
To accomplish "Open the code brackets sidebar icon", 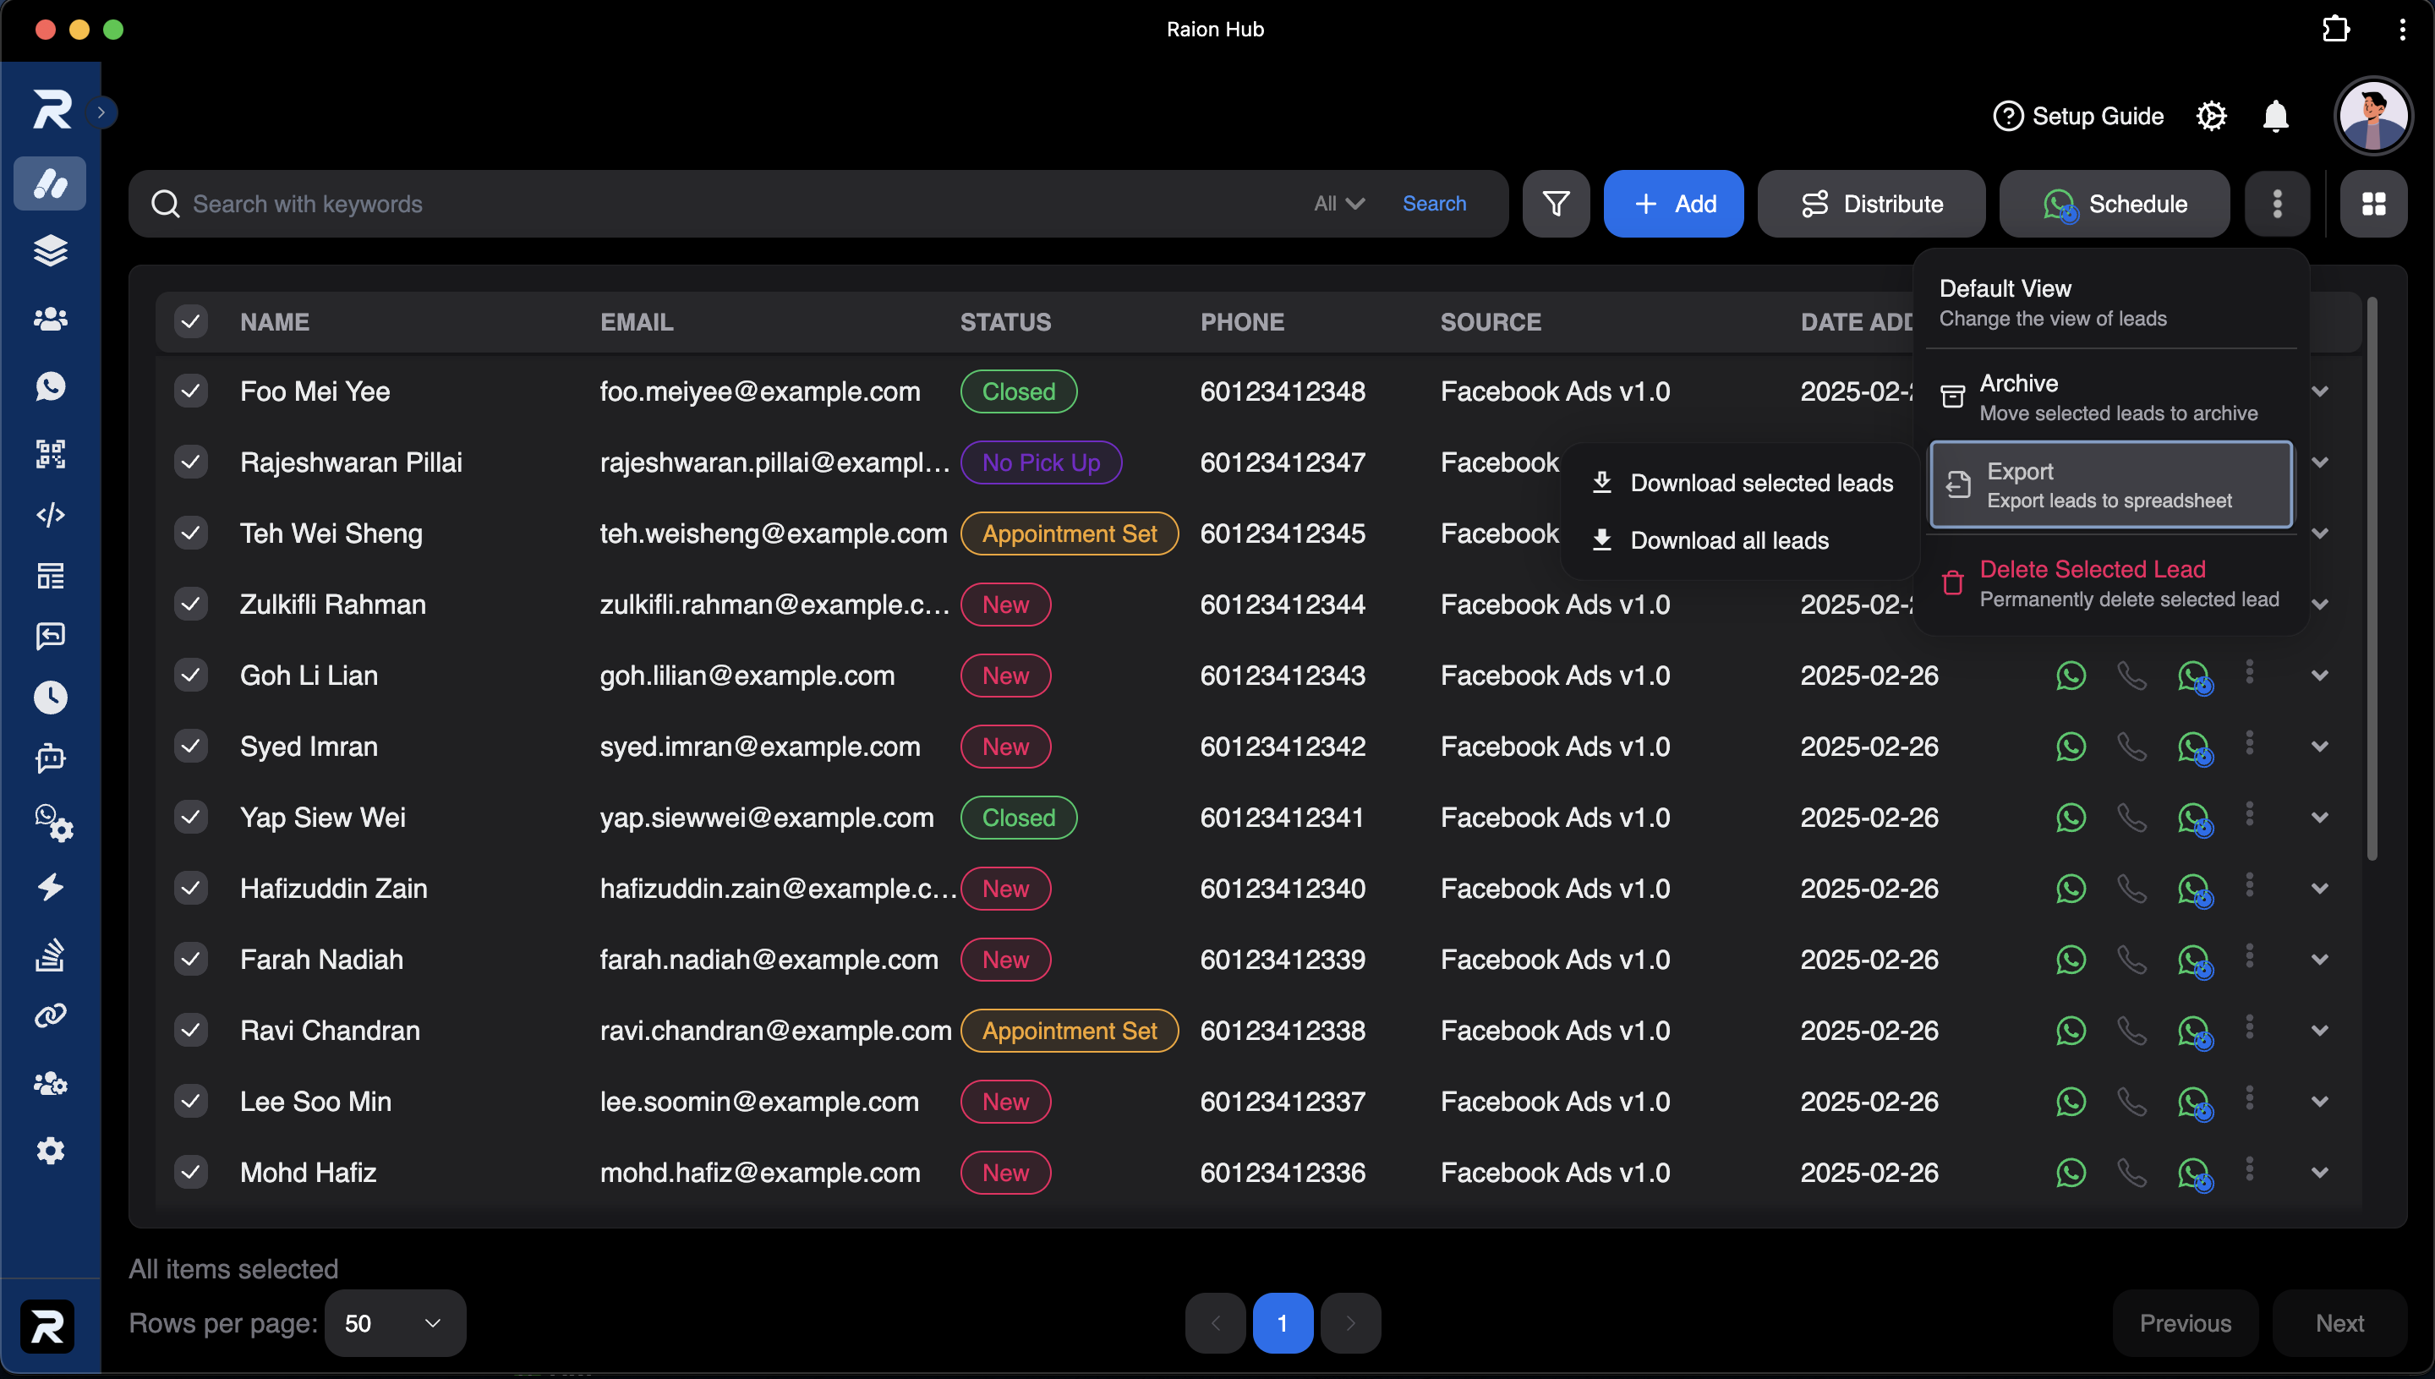I will tap(50, 514).
